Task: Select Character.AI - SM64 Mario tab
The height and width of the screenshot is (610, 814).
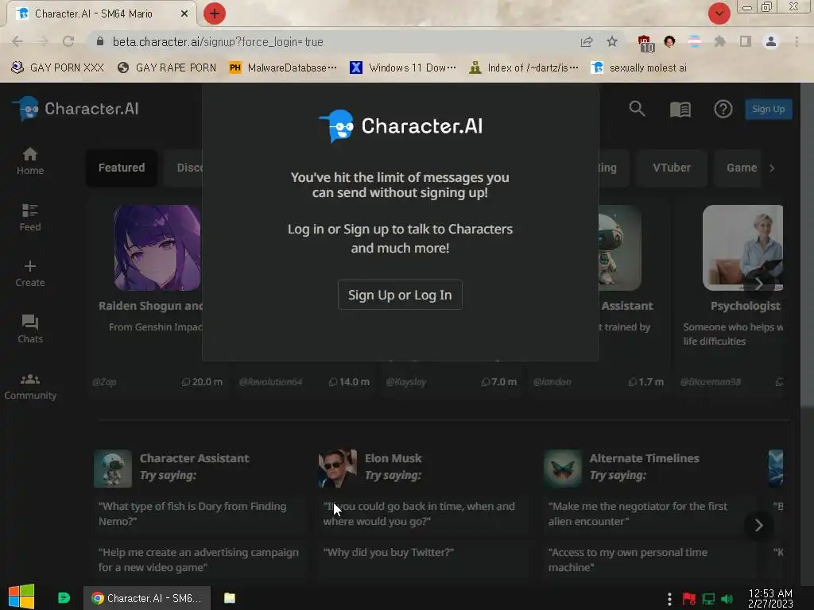Action: coord(101,14)
